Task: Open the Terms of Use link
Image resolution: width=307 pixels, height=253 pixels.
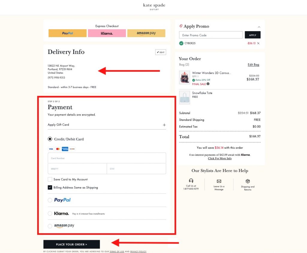Action: pos(117,252)
